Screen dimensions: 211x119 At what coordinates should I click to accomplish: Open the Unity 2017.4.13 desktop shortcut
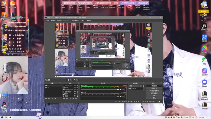[x=204, y=17]
